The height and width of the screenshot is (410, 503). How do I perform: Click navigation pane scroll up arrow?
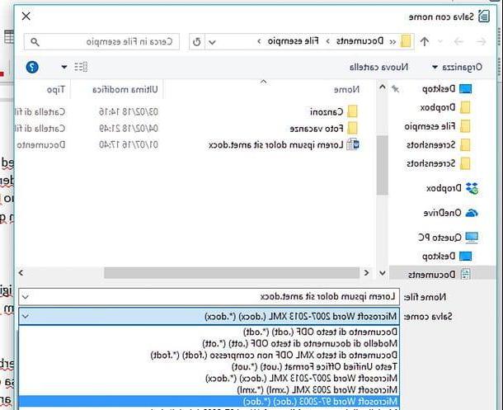(383, 87)
